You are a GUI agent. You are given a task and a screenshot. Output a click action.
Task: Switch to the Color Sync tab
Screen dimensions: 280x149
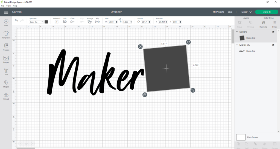(269, 18)
